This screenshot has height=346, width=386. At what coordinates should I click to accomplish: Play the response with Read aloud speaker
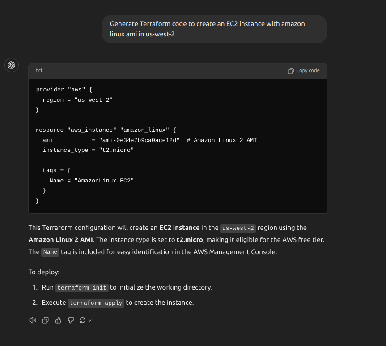(33, 320)
